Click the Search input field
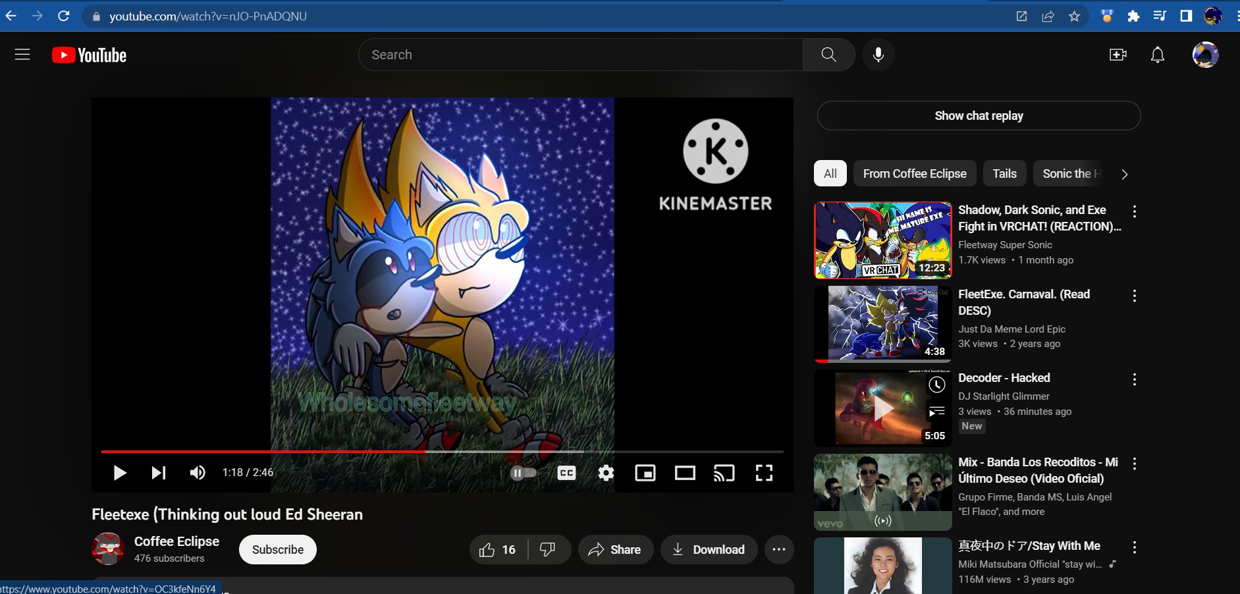1240x594 pixels. coord(580,55)
